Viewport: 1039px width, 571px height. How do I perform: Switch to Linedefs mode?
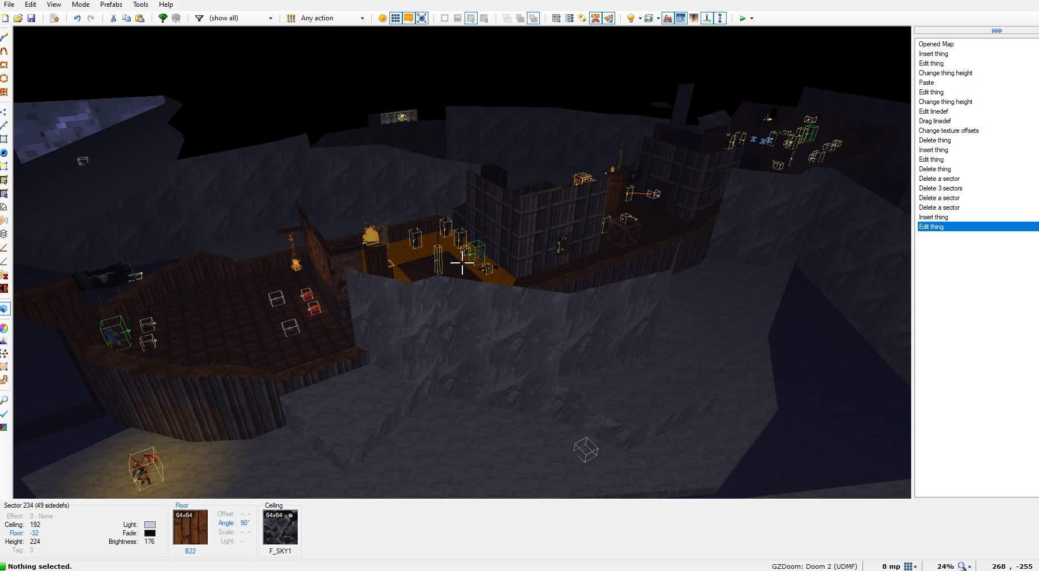click(4, 126)
